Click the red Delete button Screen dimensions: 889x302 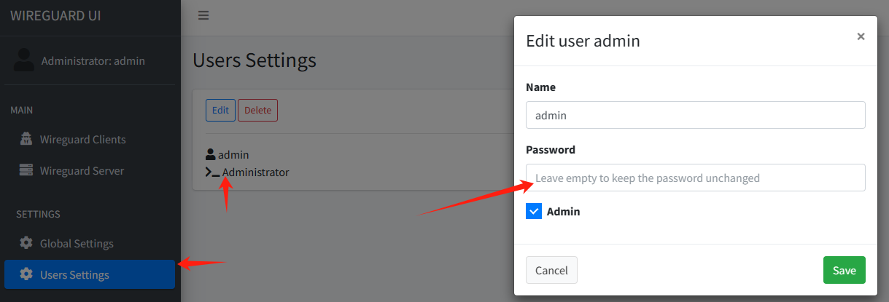tap(257, 111)
